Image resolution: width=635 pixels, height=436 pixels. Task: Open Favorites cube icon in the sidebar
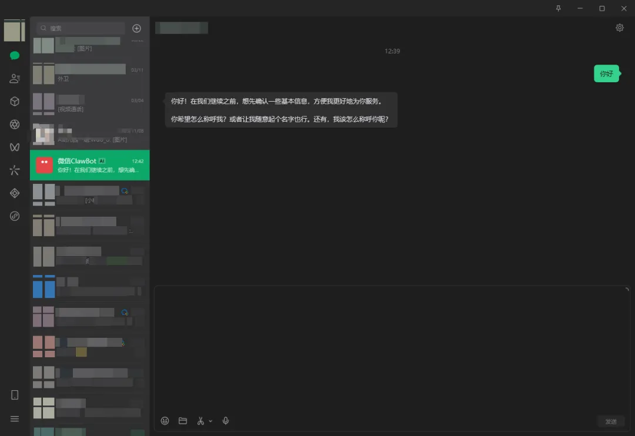(15, 101)
